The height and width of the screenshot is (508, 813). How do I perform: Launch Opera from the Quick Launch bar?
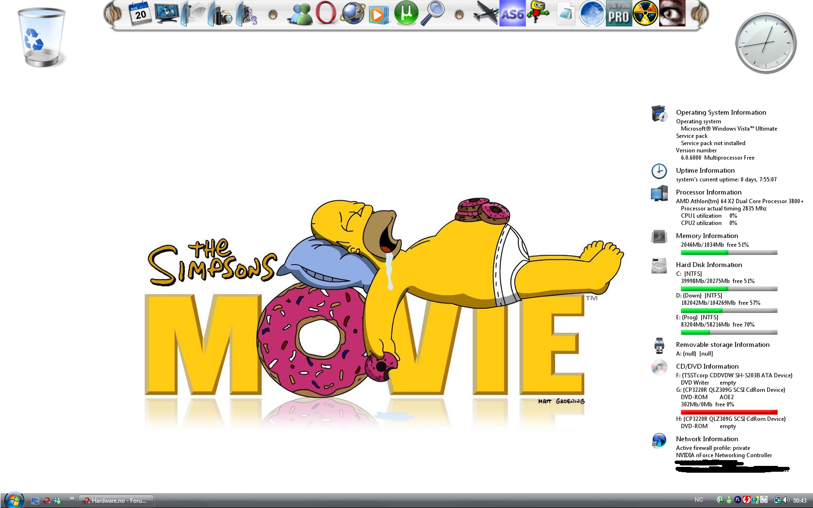click(x=47, y=501)
